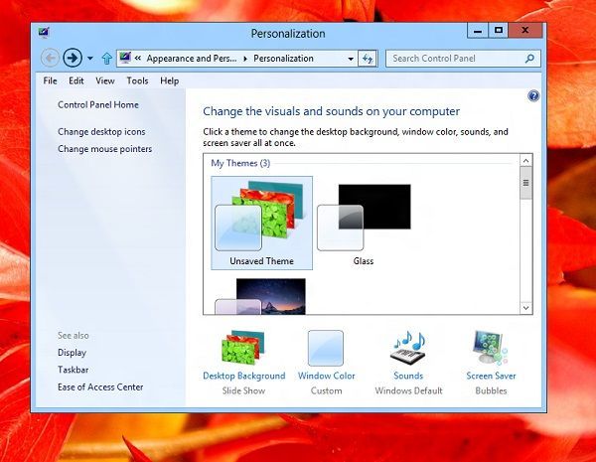
Task: Open Display settings link
Action: click(x=72, y=353)
